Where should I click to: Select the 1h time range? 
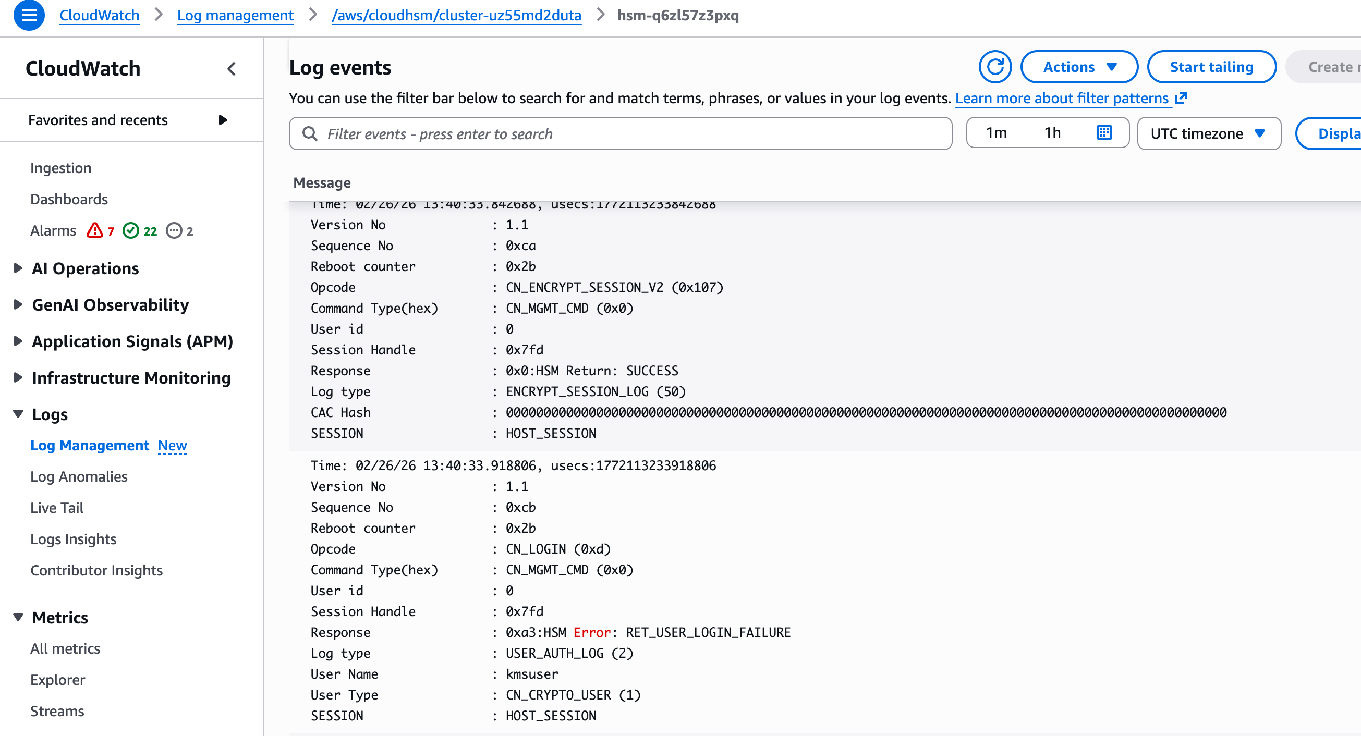click(x=1052, y=132)
